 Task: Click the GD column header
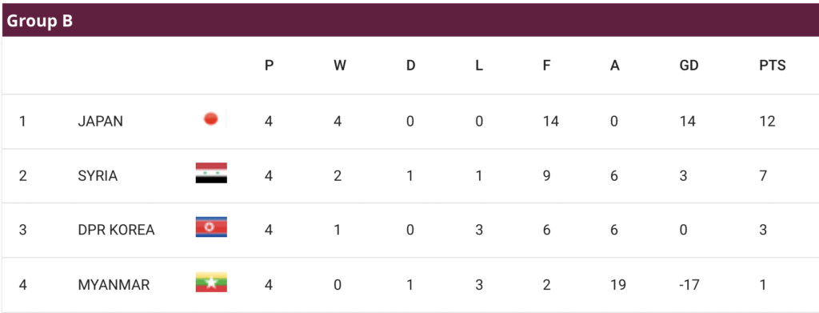point(689,66)
